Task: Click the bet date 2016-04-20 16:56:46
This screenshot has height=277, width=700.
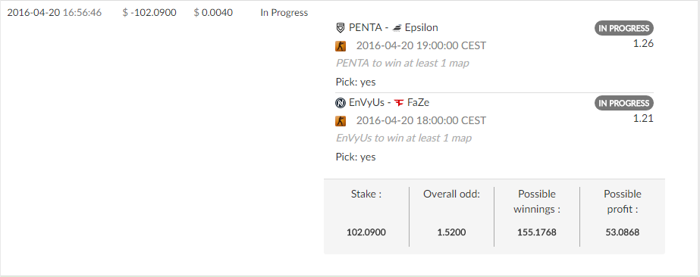Action: click(x=55, y=12)
